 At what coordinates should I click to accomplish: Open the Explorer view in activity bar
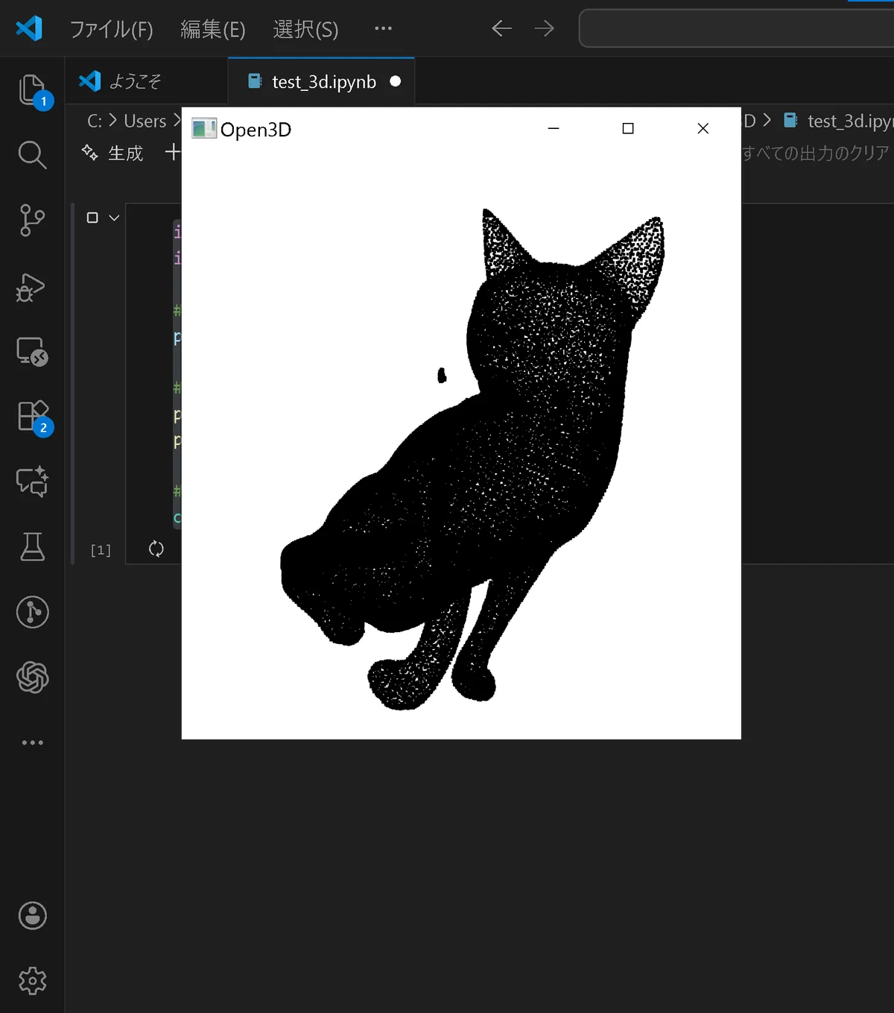click(32, 90)
